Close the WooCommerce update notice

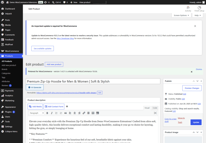[195, 26]
